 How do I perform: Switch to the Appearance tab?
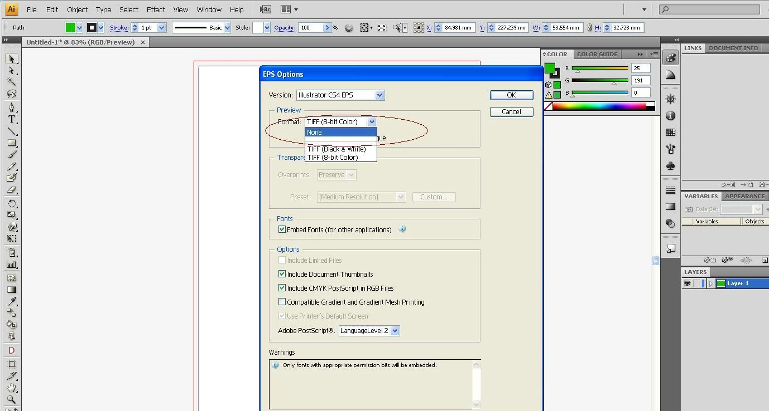[744, 196]
